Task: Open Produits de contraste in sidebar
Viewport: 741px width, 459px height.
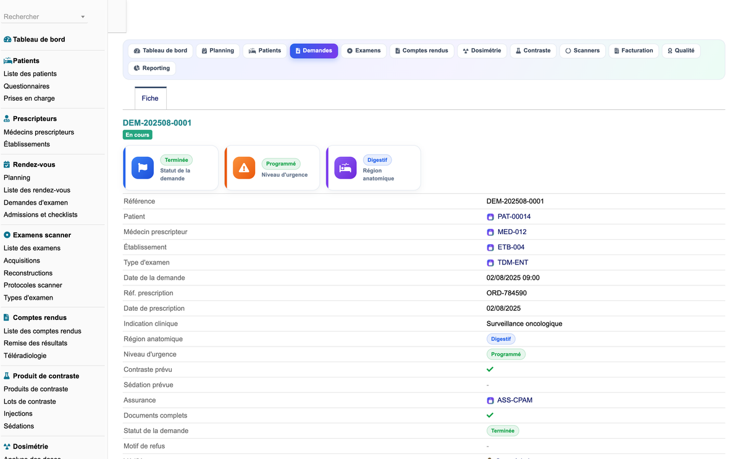Action: click(36, 389)
